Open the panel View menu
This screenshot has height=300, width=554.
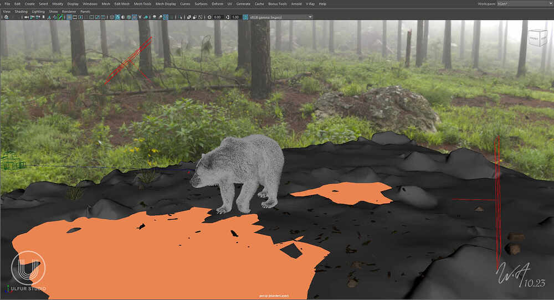point(6,12)
